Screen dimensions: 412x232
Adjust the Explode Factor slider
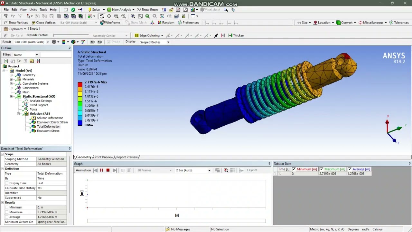click(71, 35)
